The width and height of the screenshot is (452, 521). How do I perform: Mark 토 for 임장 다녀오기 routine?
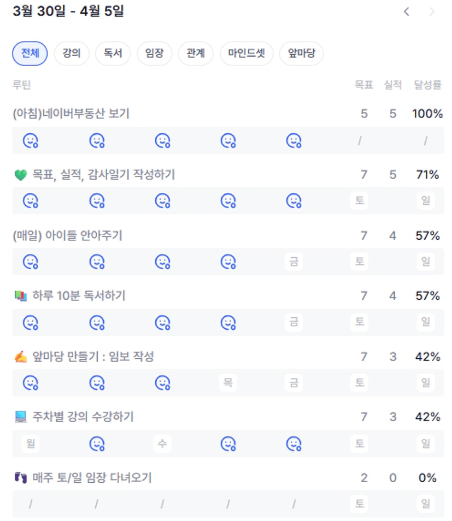point(359,504)
